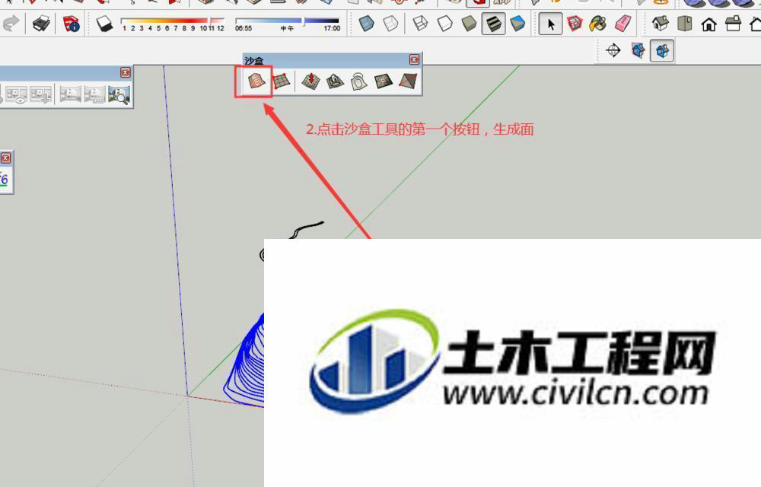Click the 17:00 sunset time label
Image resolution: width=761 pixels, height=487 pixels.
click(x=332, y=29)
